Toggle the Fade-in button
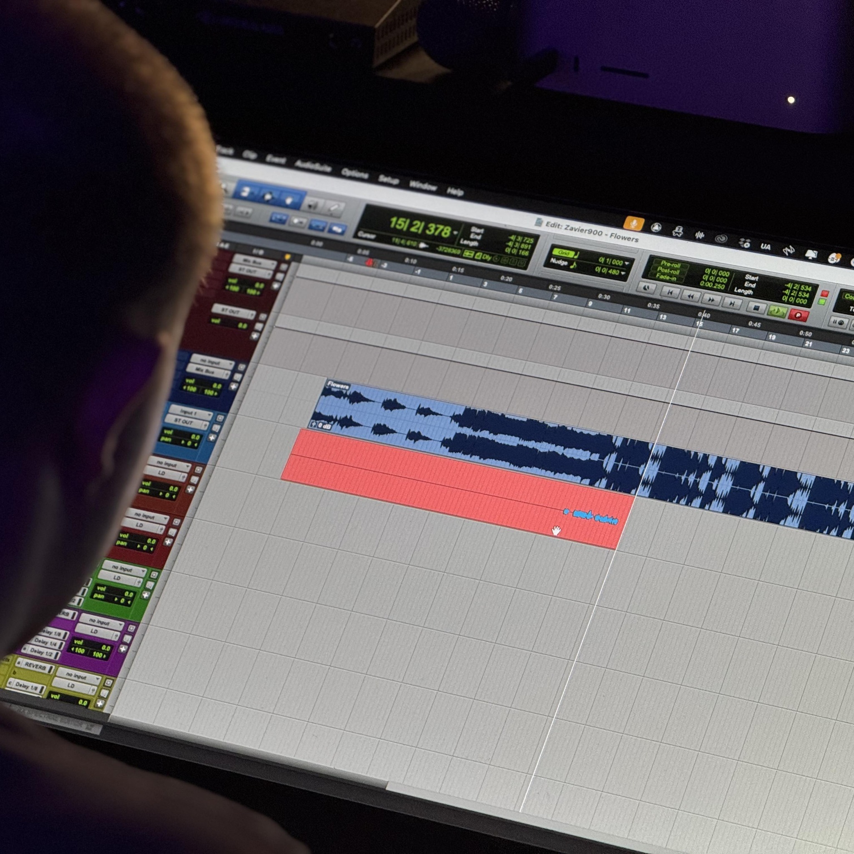The height and width of the screenshot is (854, 854). (667, 278)
